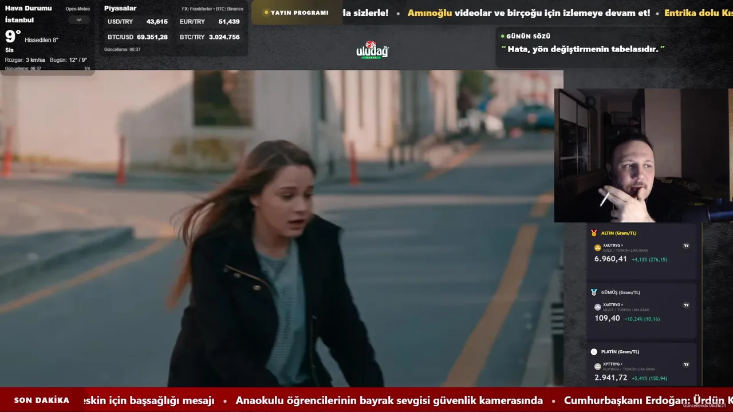Click the GÜMÜŞ (Gram/TL) title
733x412 pixels.
coord(620,292)
